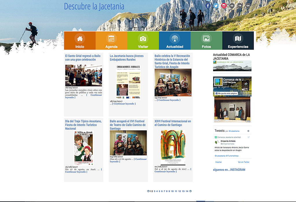Open síguenos en...INSTAGRAM link
Screen dimensions: 296x202
click(x=229, y=170)
